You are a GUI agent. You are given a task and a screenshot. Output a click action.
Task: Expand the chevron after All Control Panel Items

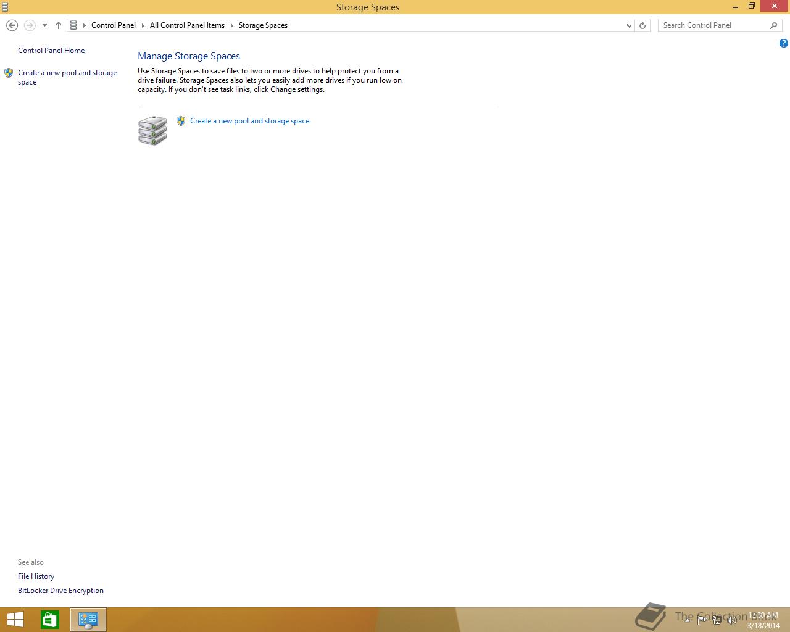coord(232,25)
